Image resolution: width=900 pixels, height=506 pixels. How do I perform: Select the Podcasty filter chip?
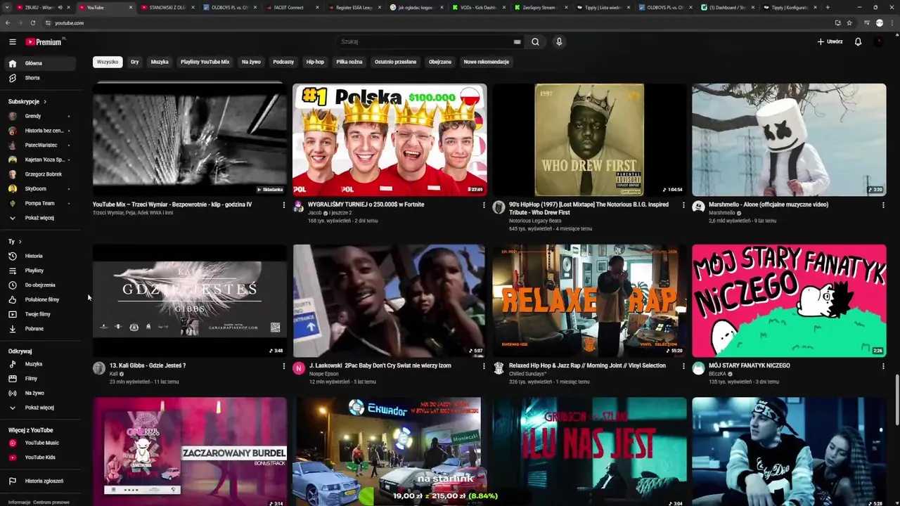click(283, 62)
